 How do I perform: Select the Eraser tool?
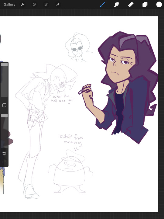(131, 5)
